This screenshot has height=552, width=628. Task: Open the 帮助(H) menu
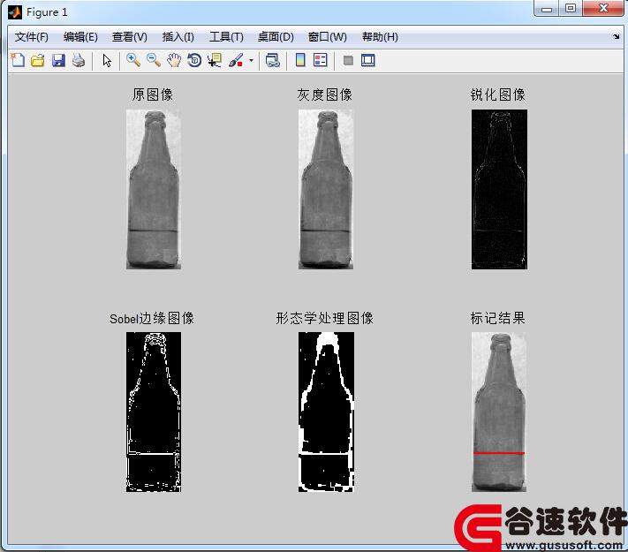tap(380, 37)
